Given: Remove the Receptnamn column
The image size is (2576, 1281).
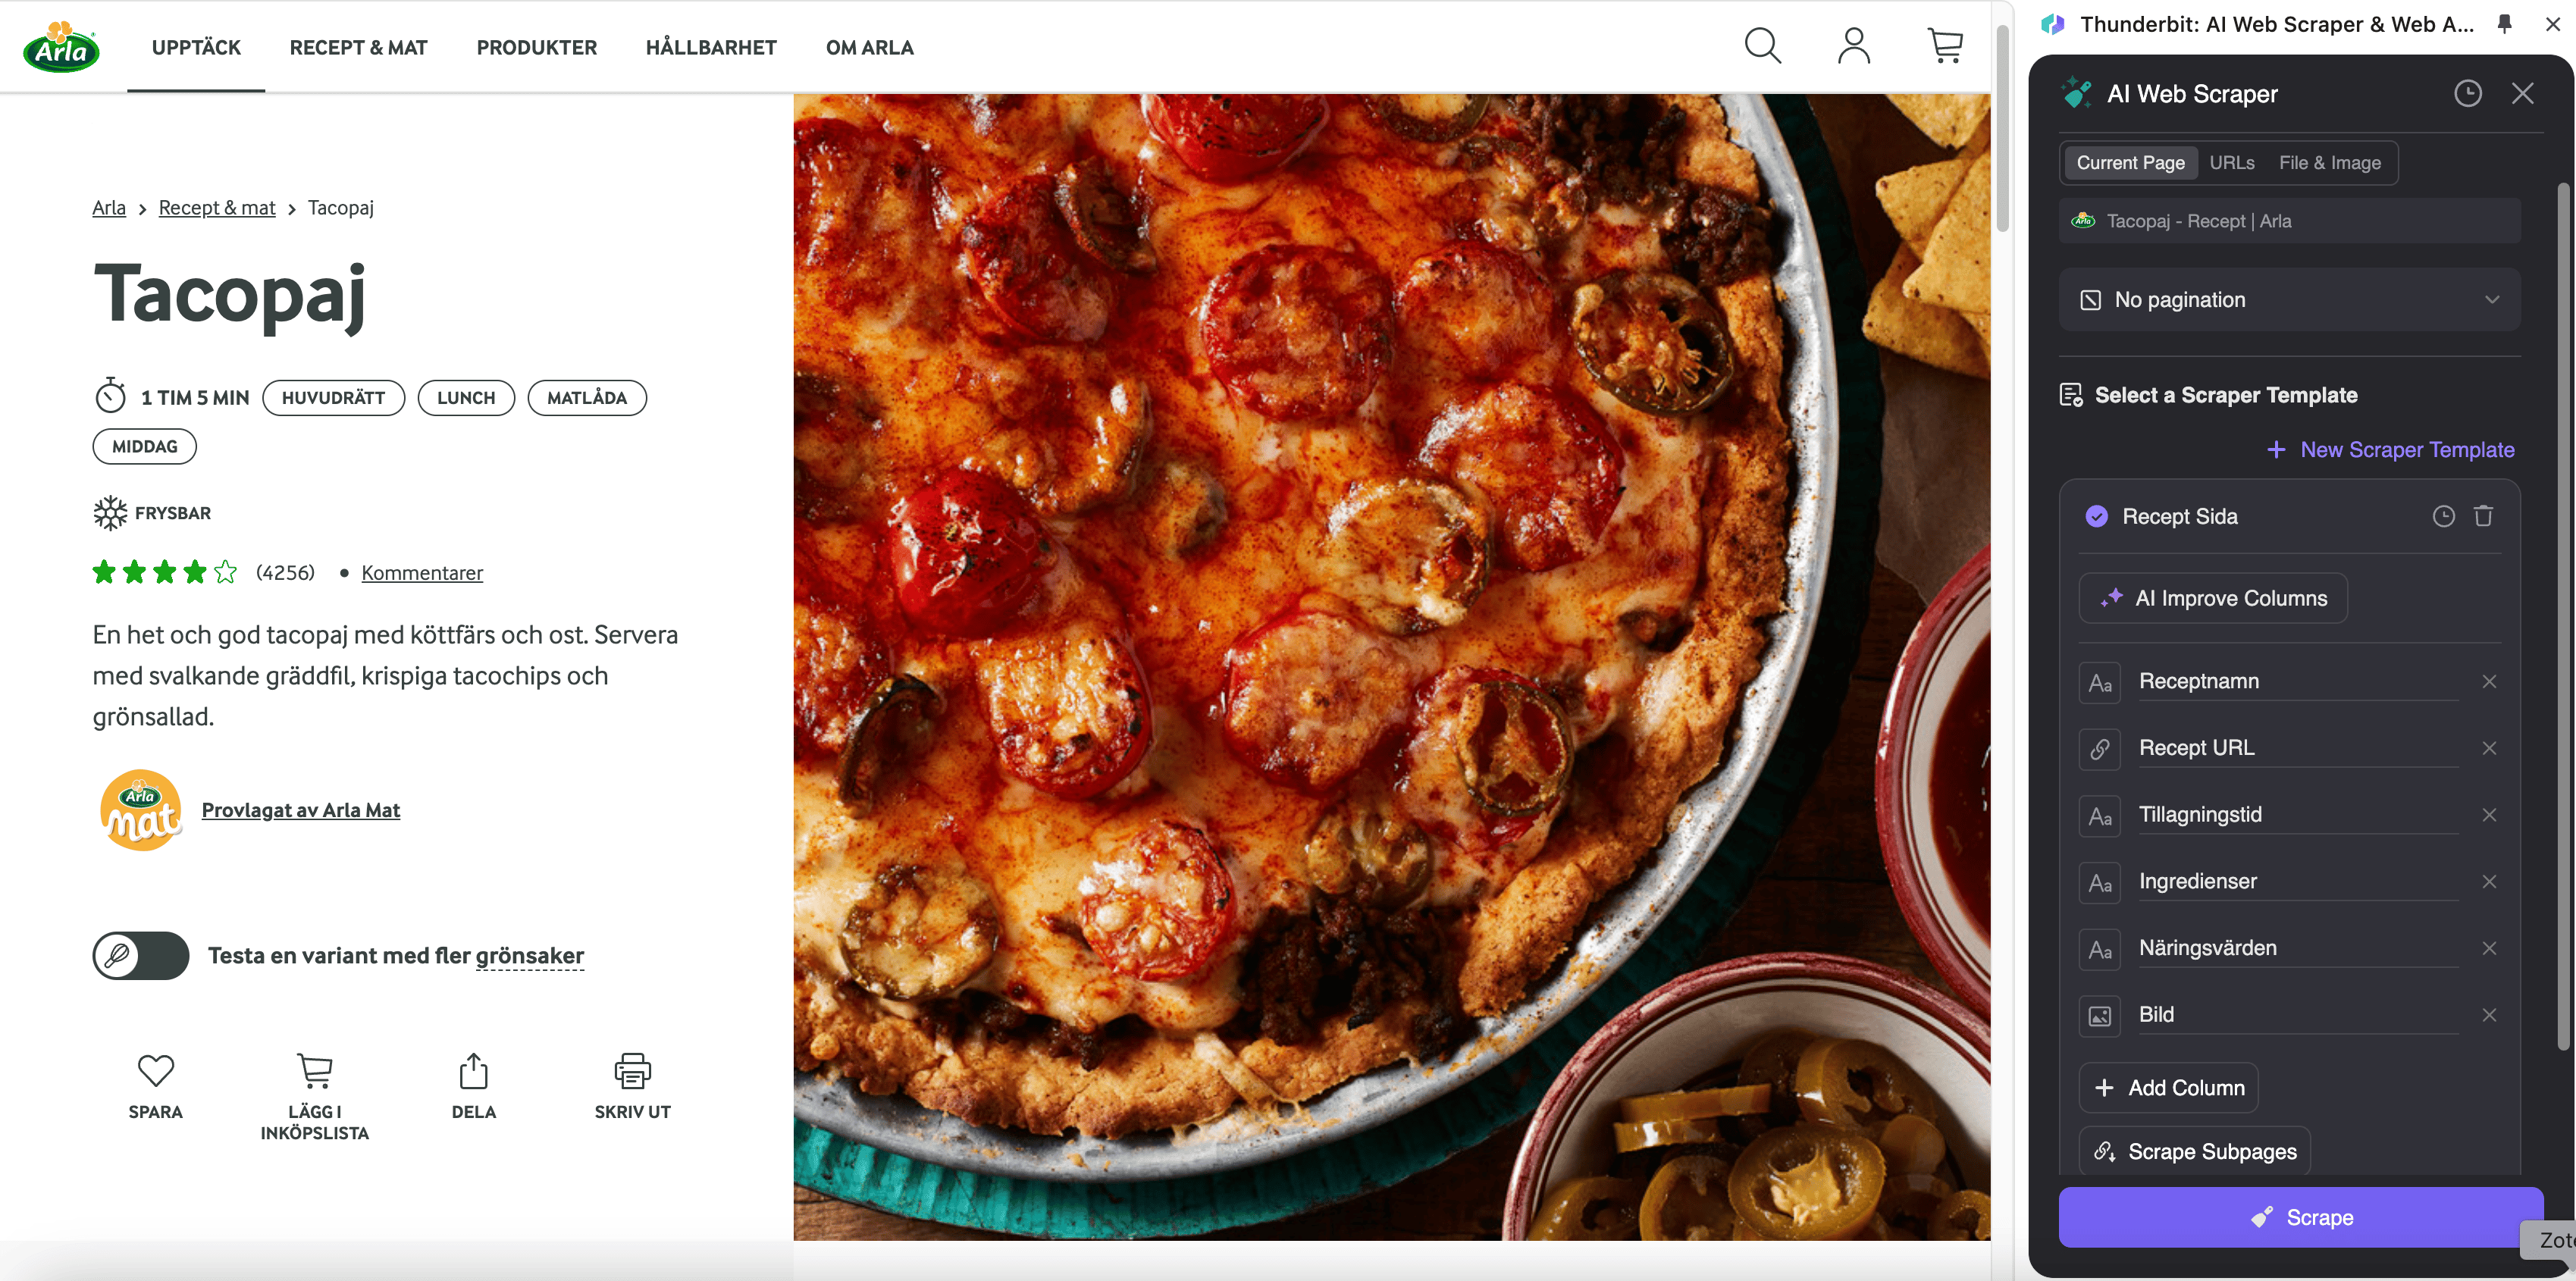Looking at the screenshot, I should (x=2489, y=681).
